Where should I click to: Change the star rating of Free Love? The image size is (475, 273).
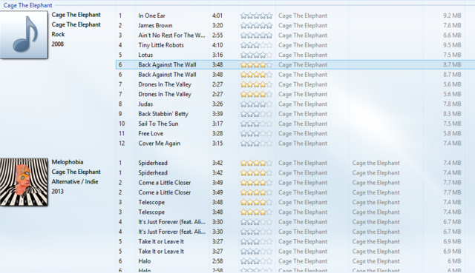click(x=256, y=133)
